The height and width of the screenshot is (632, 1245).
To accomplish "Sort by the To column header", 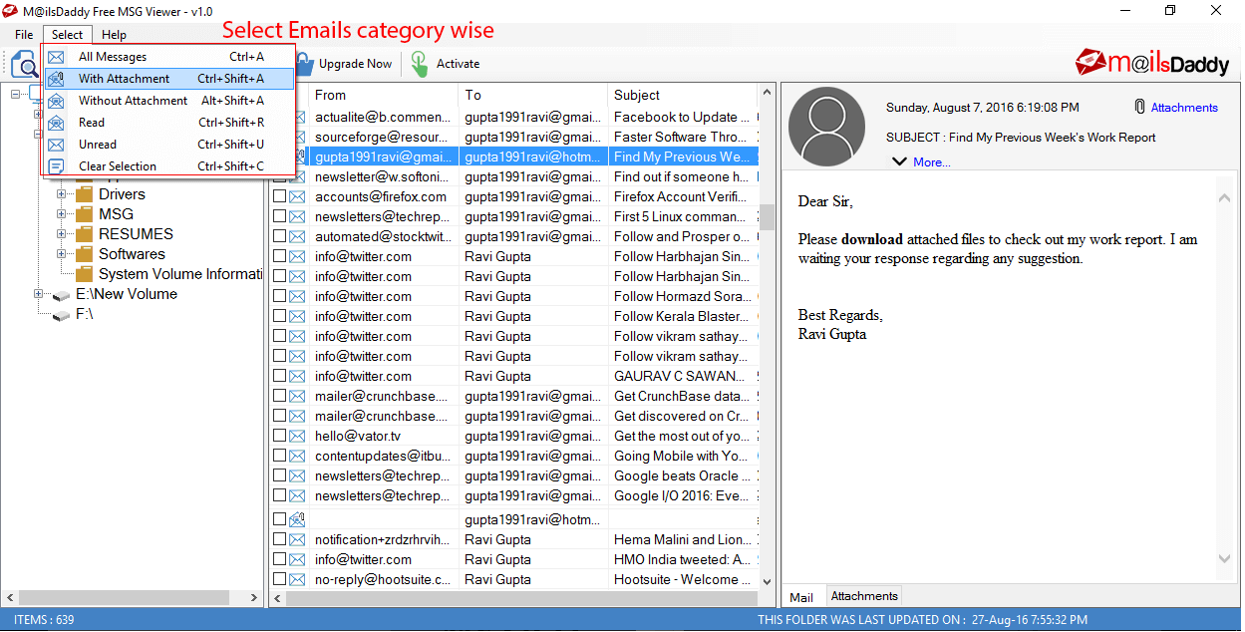I will coord(533,95).
